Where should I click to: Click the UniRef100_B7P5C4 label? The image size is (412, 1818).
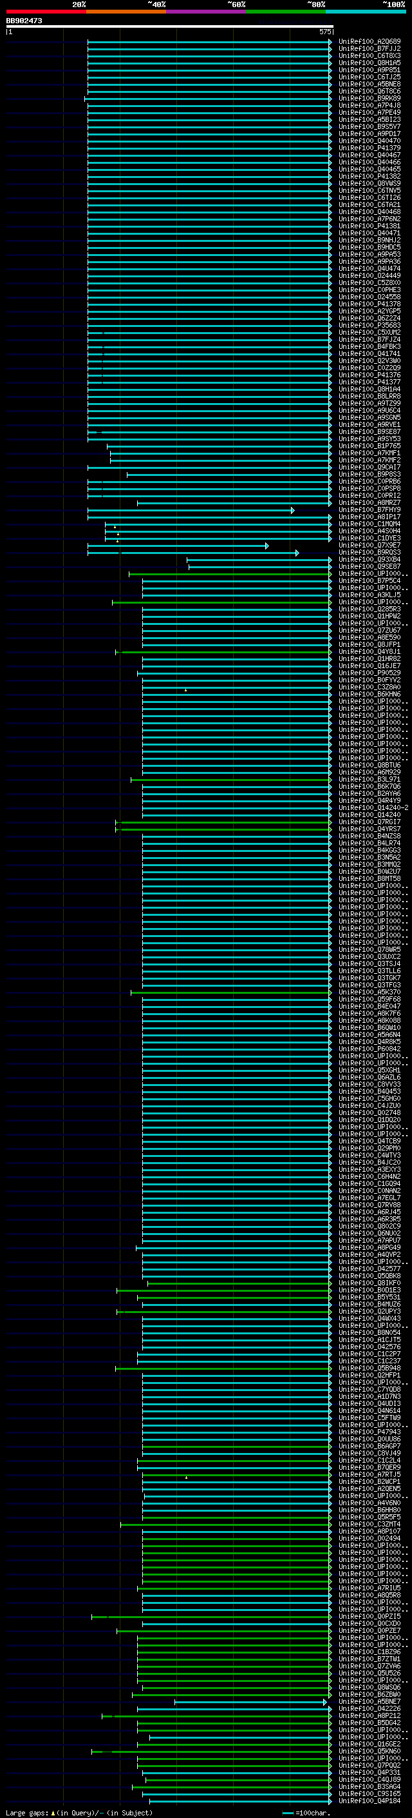click(370, 581)
